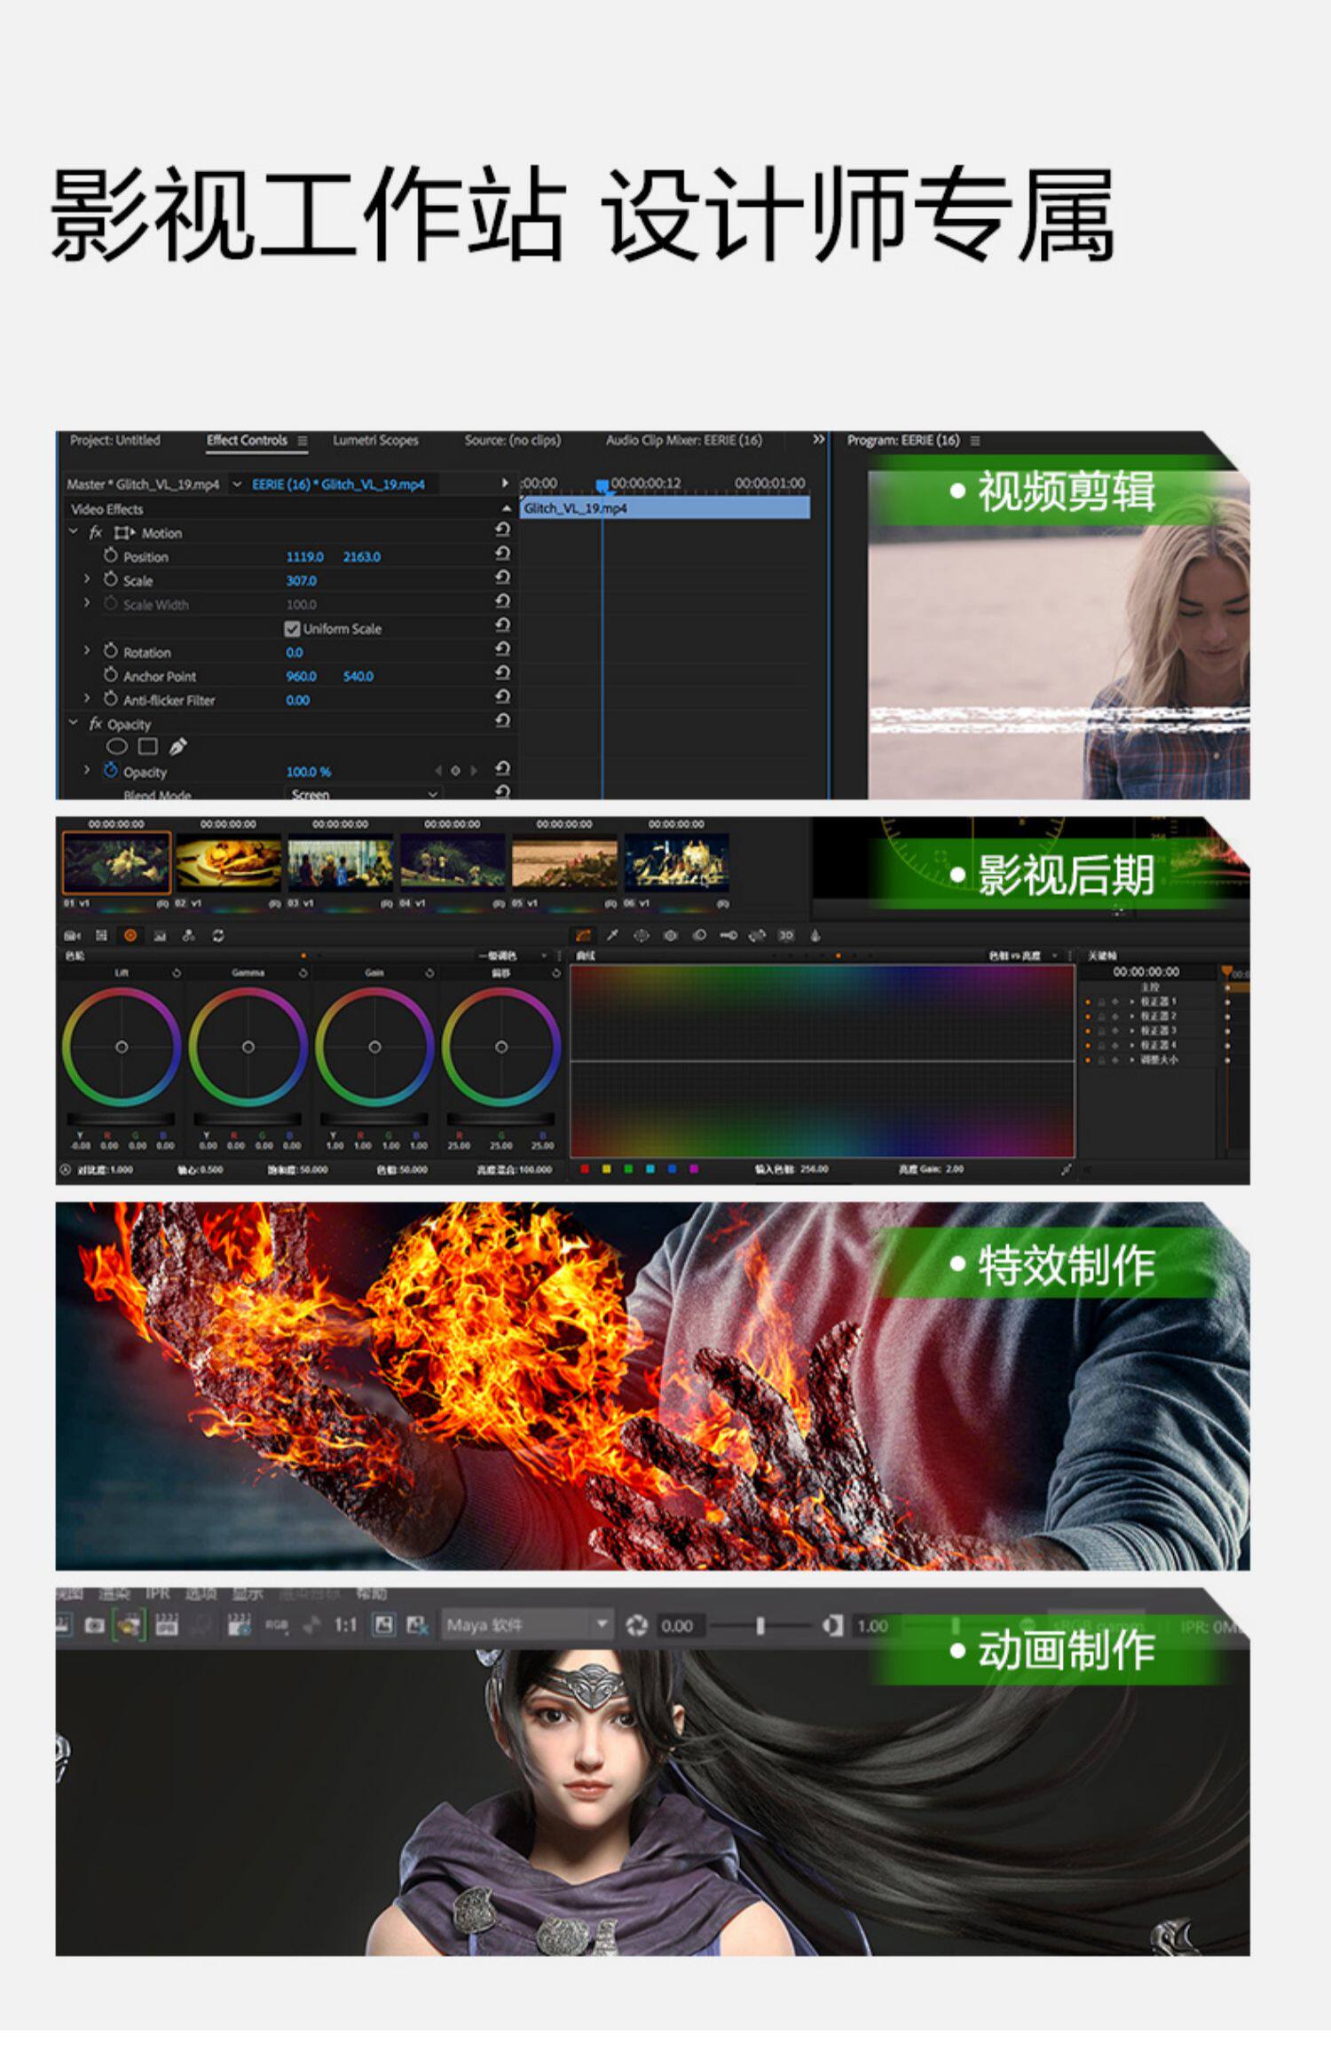Select the Effect Controls tab
The image size is (1331, 2058).
[247, 440]
